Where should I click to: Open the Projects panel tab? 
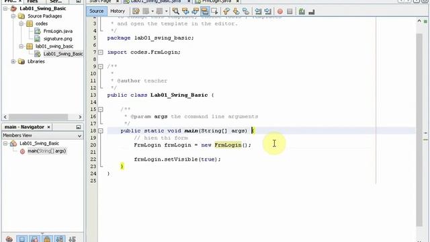11,1
